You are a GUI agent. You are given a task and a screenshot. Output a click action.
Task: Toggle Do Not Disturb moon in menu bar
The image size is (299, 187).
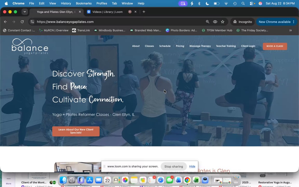coord(207,3)
